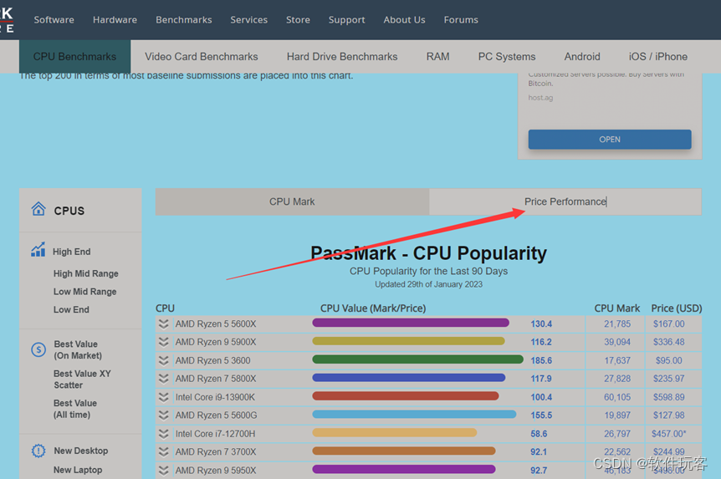Open the iOS / iPhone tab
This screenshot has width=721, height=479.
point(658,57)
